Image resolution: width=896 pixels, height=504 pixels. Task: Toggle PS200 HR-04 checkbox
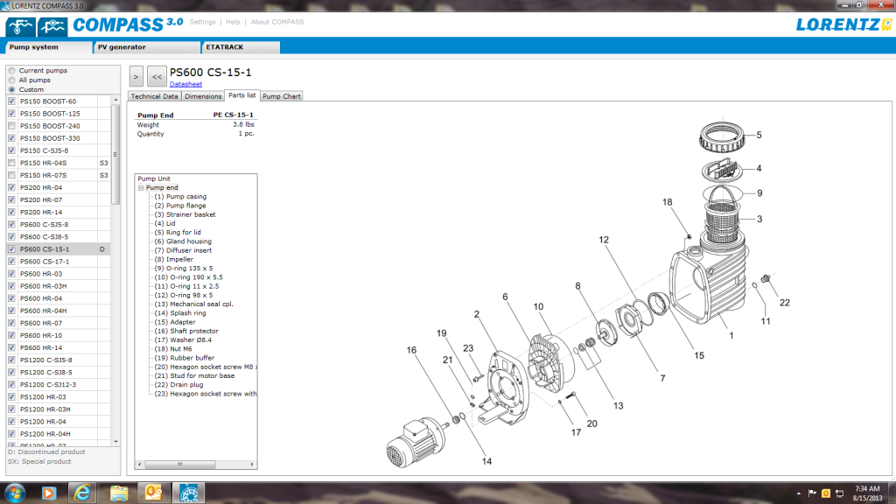pyautogui.click(x=11, y=187)
